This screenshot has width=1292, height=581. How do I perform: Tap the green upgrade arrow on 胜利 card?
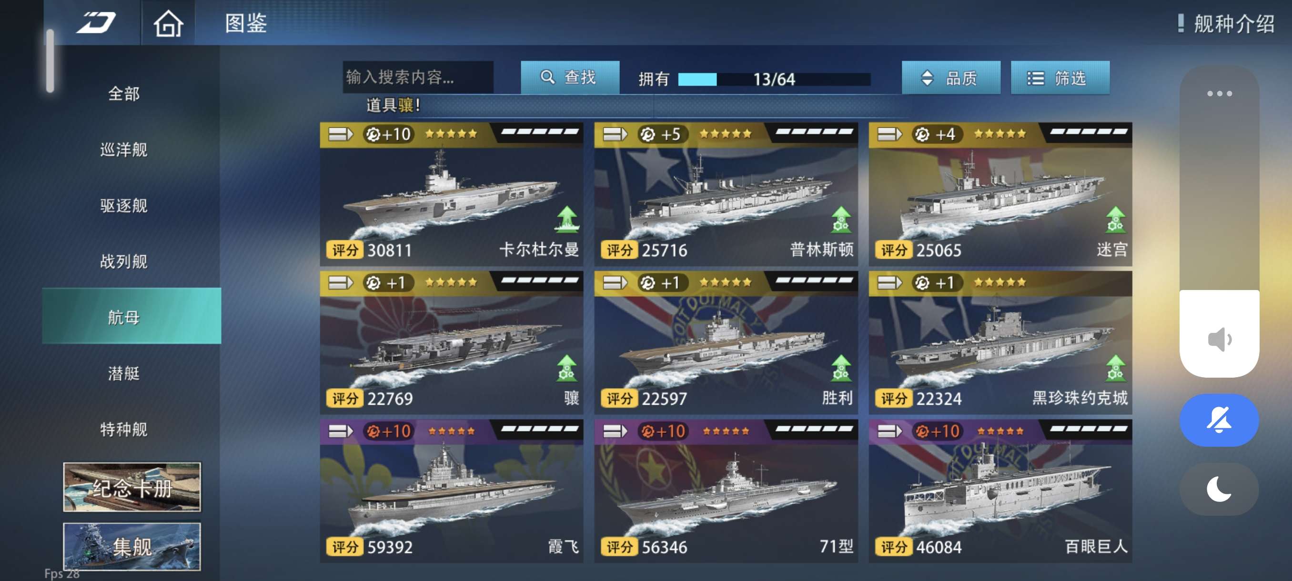(841, 368)
